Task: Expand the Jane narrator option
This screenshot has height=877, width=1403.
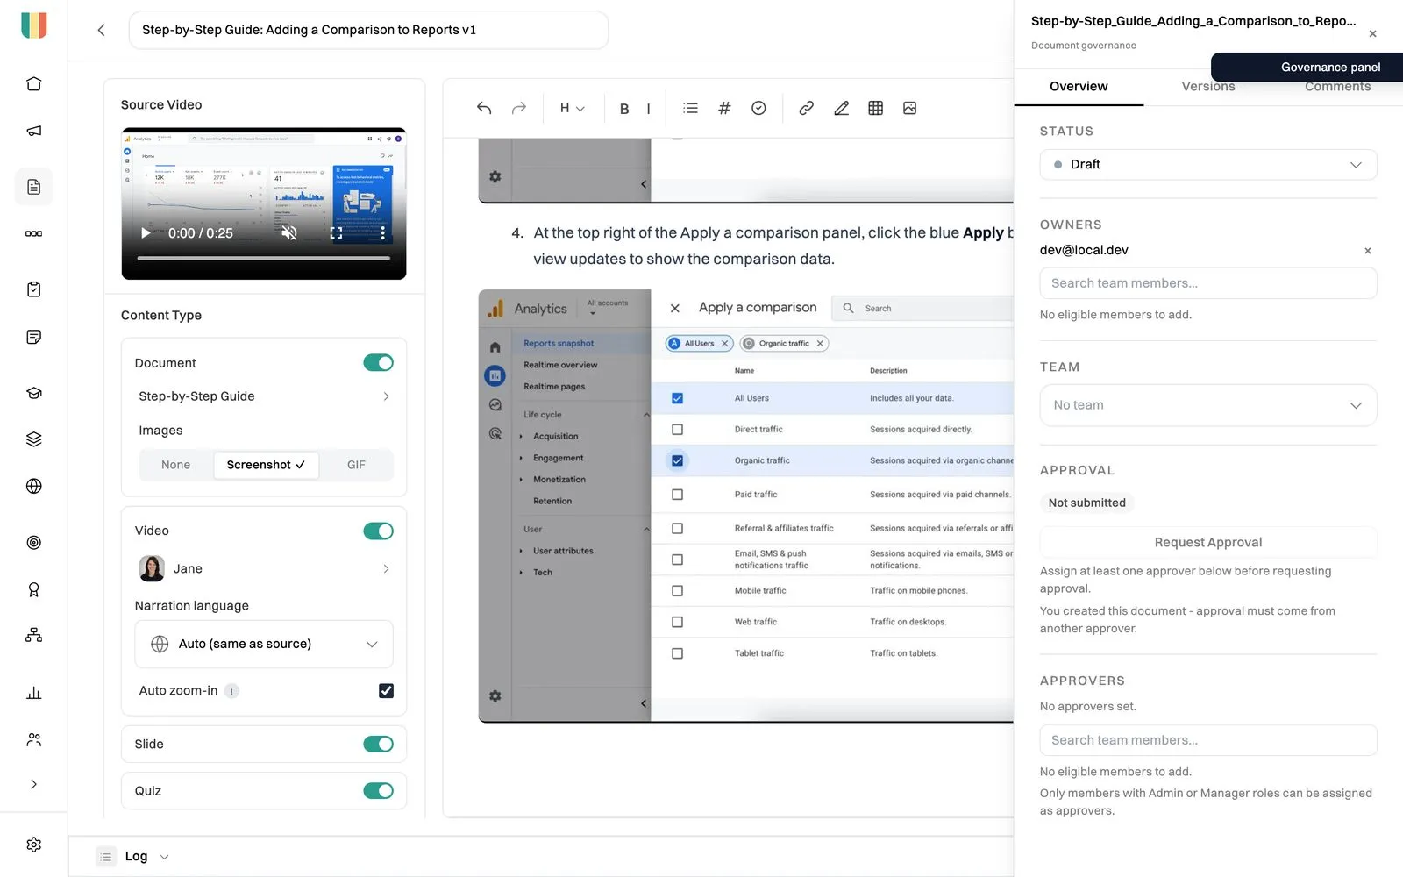Action: tap(264, 568)
